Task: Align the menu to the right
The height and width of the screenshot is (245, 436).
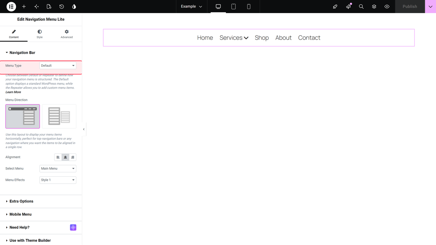Action: 73,157
